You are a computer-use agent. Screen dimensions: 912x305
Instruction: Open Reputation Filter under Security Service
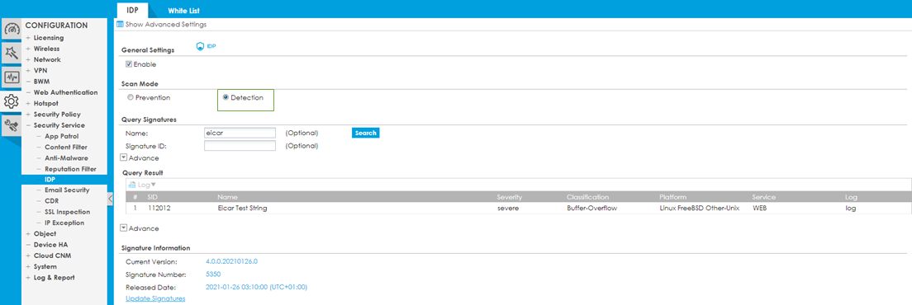[70, 169]
